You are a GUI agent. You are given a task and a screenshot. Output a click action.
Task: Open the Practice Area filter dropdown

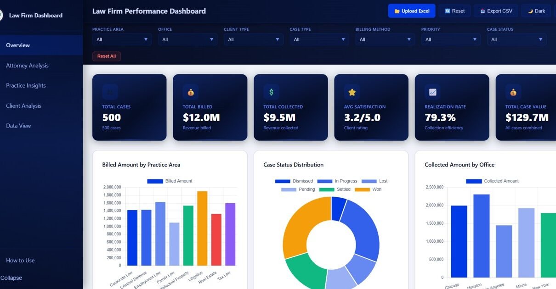[122, 39]
